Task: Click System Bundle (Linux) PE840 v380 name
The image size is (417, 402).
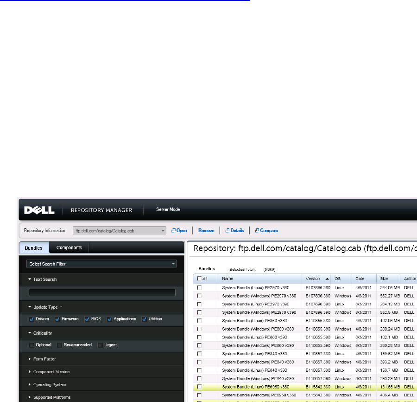Action: tap(254, 354)
